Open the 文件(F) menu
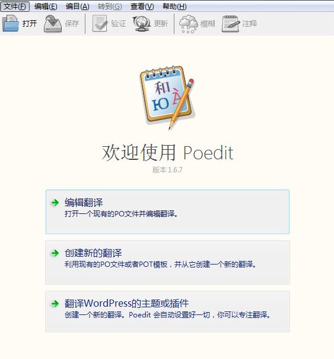Screen dimensions: 334x359 (15, 7)
